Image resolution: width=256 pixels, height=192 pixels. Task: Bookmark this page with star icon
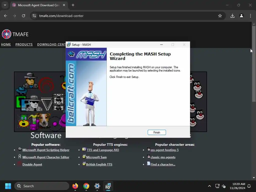[220, 16]
